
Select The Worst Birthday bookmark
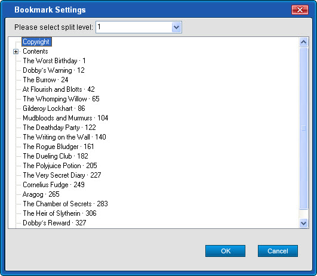tap(54, 61)
